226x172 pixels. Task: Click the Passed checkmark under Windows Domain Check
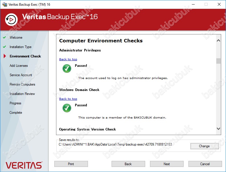click(x=67, y=108)
